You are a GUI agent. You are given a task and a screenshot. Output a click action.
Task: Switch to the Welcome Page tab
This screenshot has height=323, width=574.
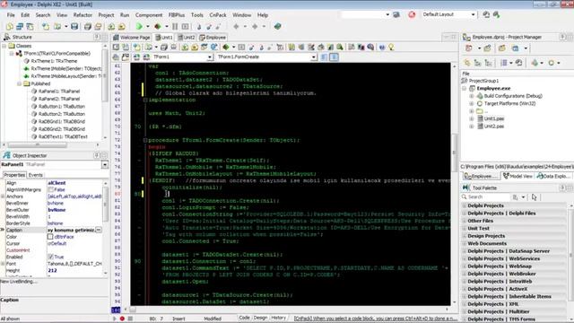pyautogui.click(x=132, y=38)
